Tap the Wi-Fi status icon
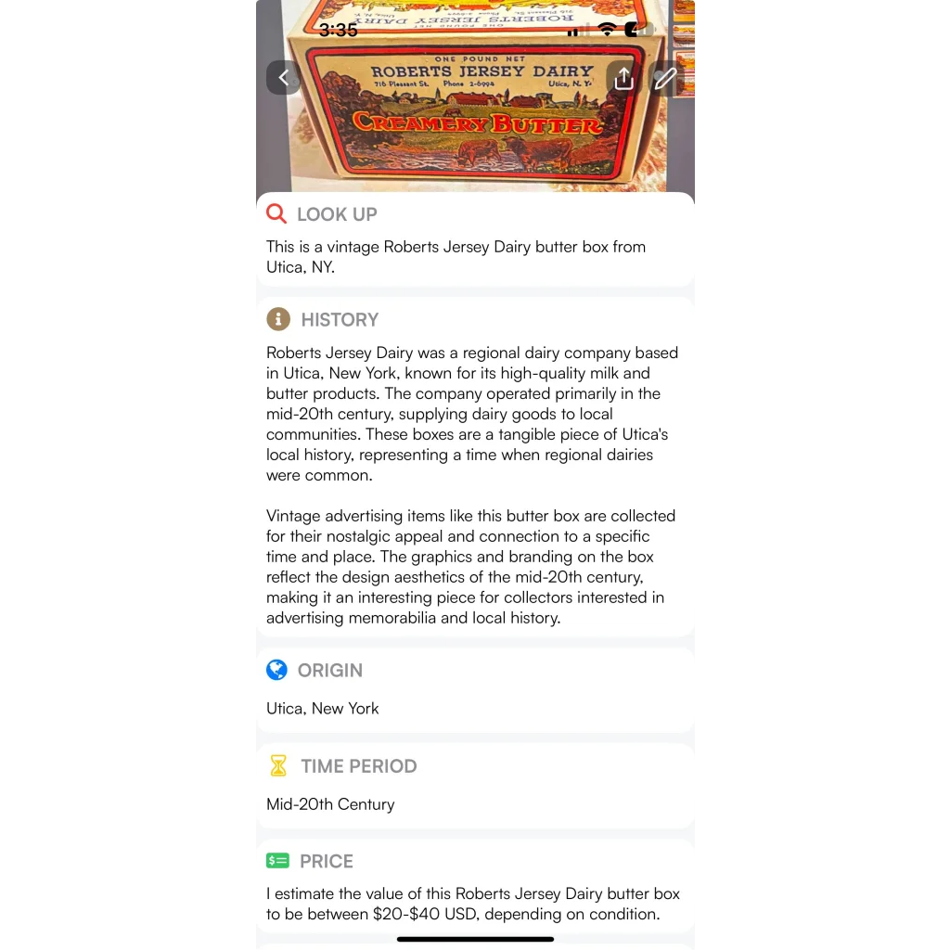 click(x=607, y=29)
